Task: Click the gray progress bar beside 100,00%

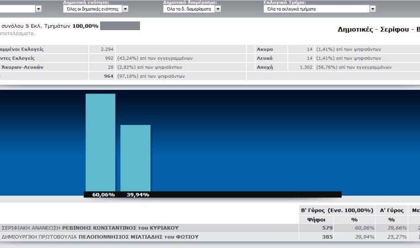Action: (120, 26)
